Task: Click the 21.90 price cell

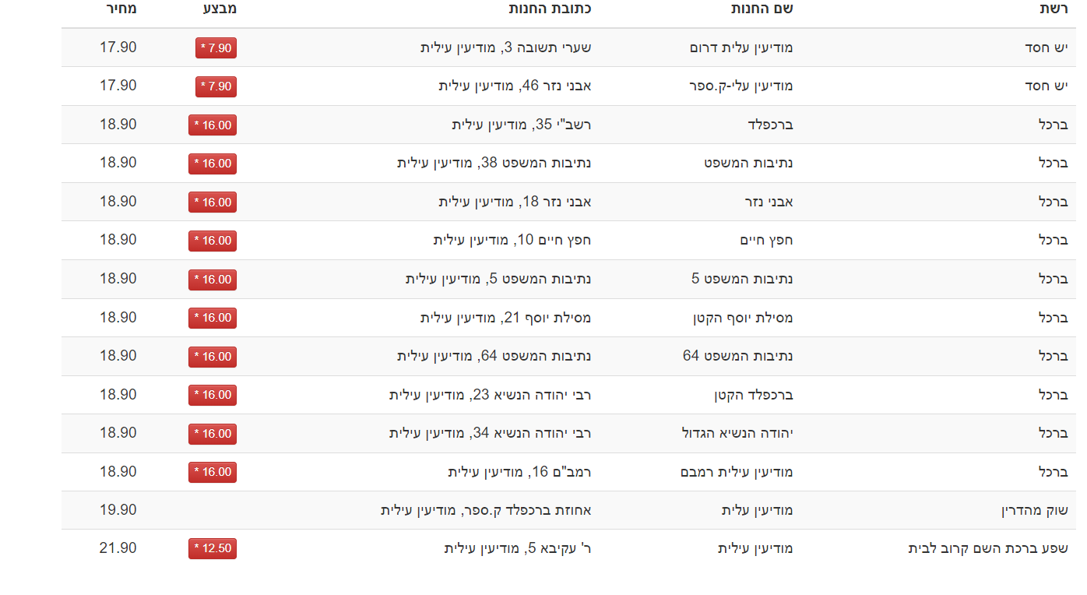Action: pyautogui.click(x=118, y=548)
